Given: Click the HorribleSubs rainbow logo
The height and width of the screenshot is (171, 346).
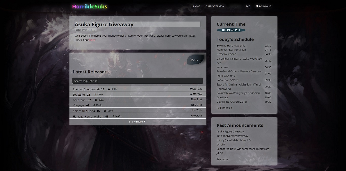Looking at the screenshot, I should pyautogui.click(x=90, y=6).
